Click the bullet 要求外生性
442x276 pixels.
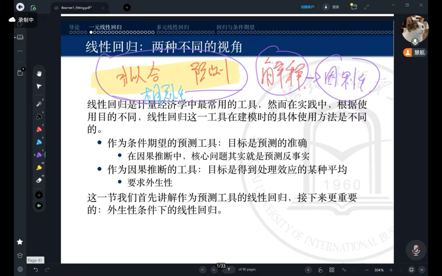click(x=150, y=183)
